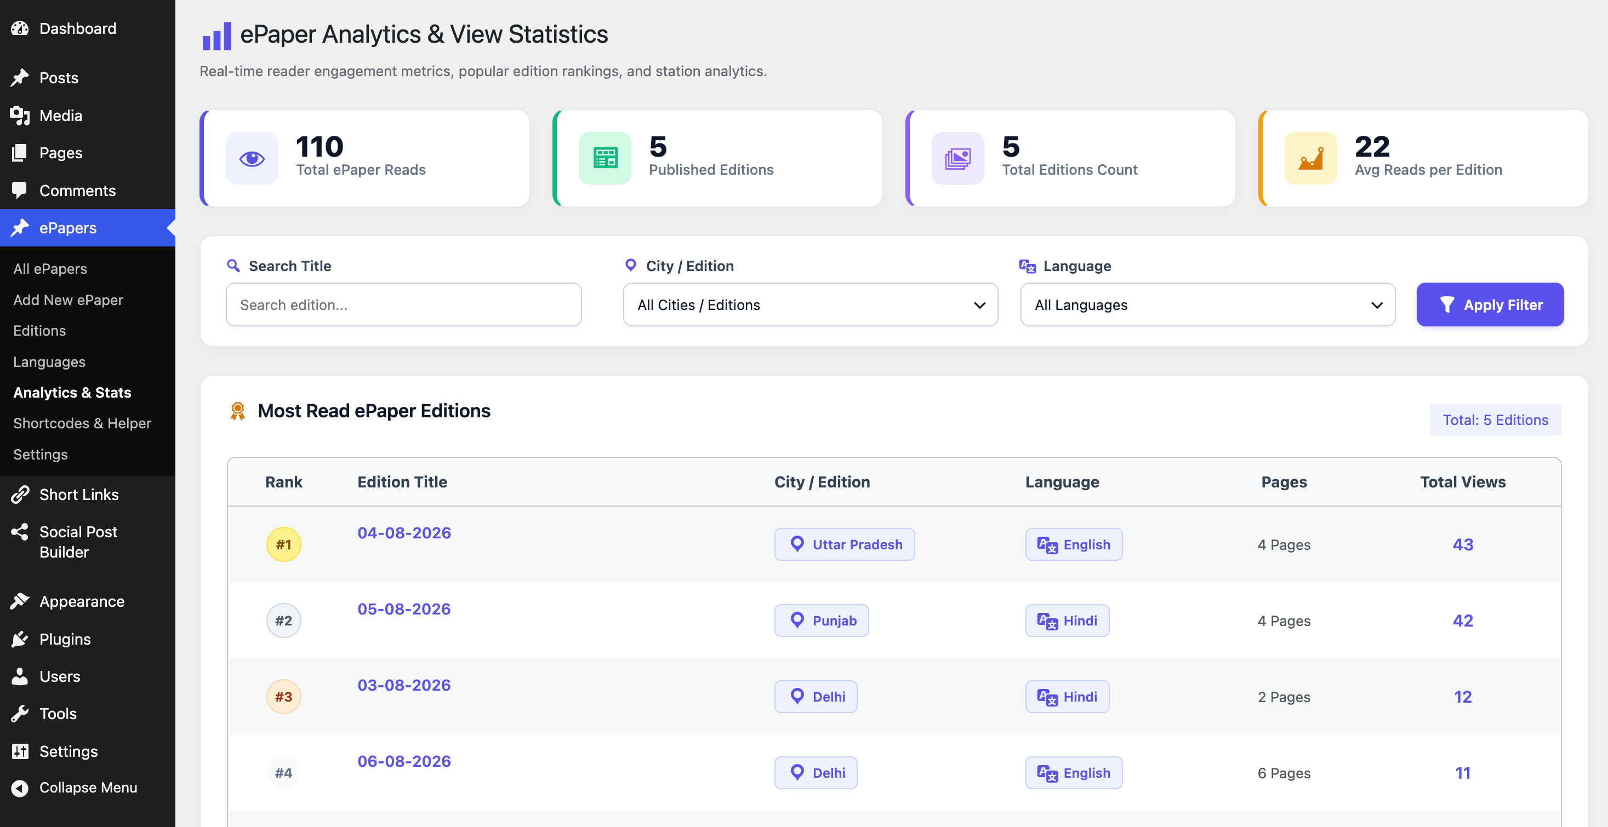Open All ePapers submenu item
Screen dimensions: 1608x827
pyautogui.click(x=50, y=269)
